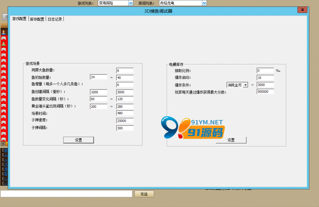Click the 游戏列表: label text
Viewport: 319px width, 207px height.
[85, 3]
